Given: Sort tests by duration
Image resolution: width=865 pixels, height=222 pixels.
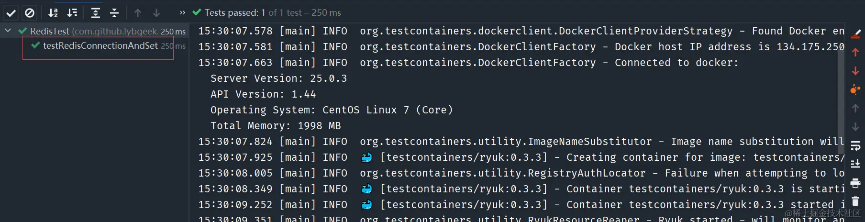Looking at the screenshot, I should [x=72, y=13].
